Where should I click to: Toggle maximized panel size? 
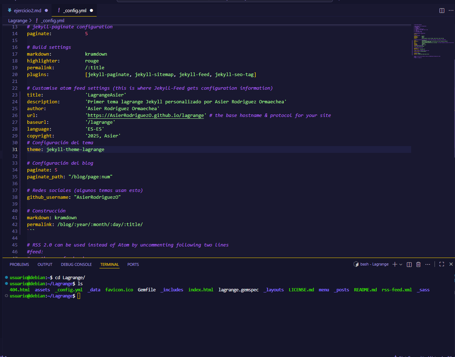[442, 264]
